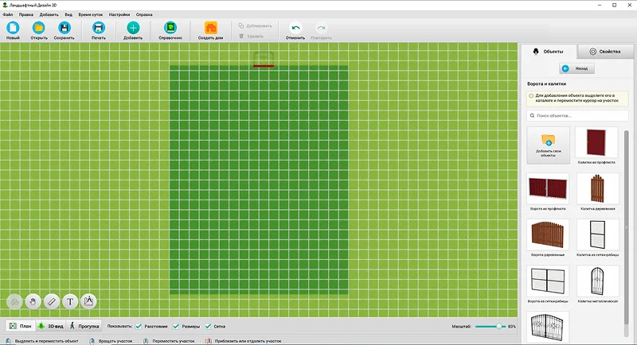Print the plan with Печать icon
The height and width of the screenshot is (345, 637).
coord(98,28)
